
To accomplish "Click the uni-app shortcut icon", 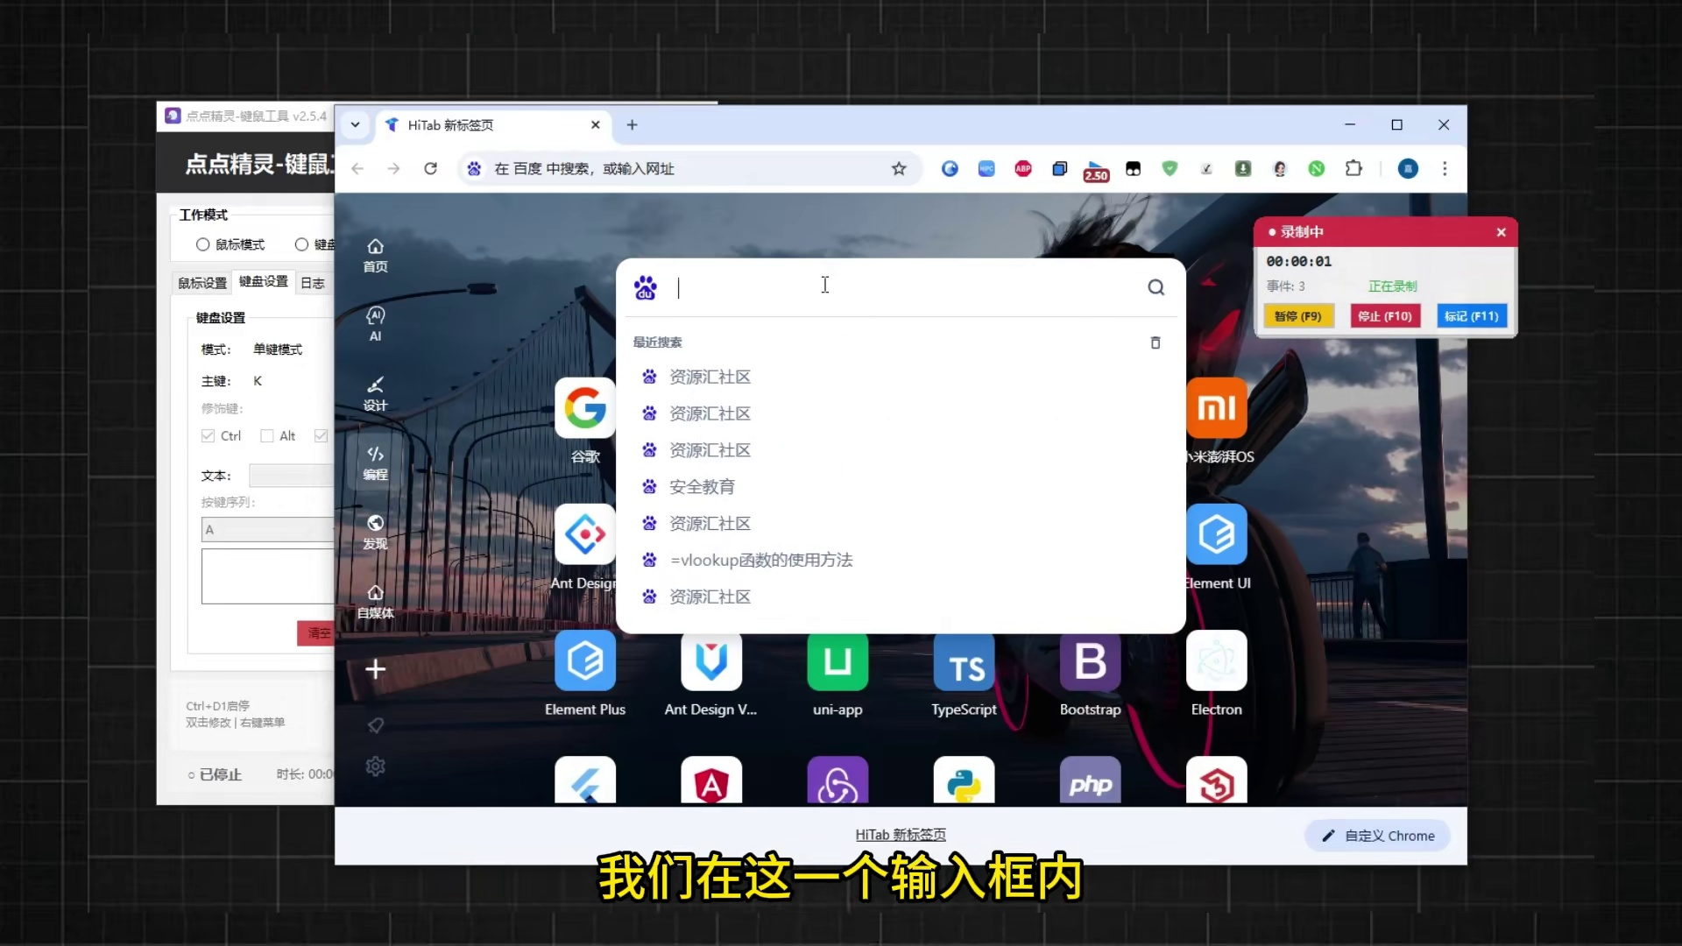I will pos(837,662).
